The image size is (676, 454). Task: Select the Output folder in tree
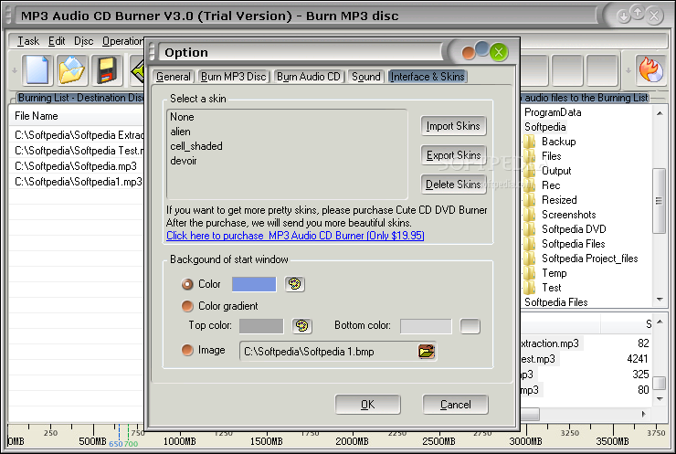coord(556,171)
